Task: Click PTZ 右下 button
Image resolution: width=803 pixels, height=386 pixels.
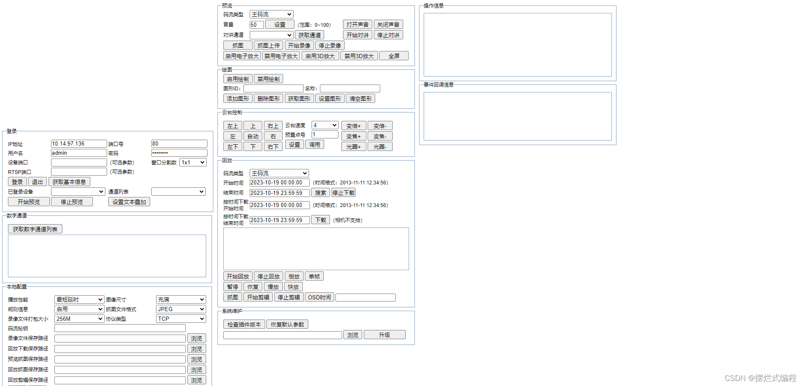Action: click(273, 147)
